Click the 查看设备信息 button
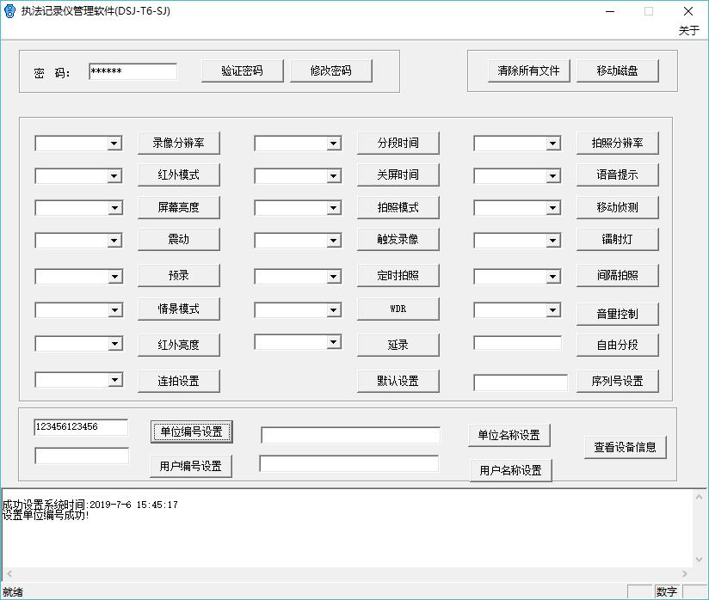This screenshot has width=709, height=600. coord(625,447)
